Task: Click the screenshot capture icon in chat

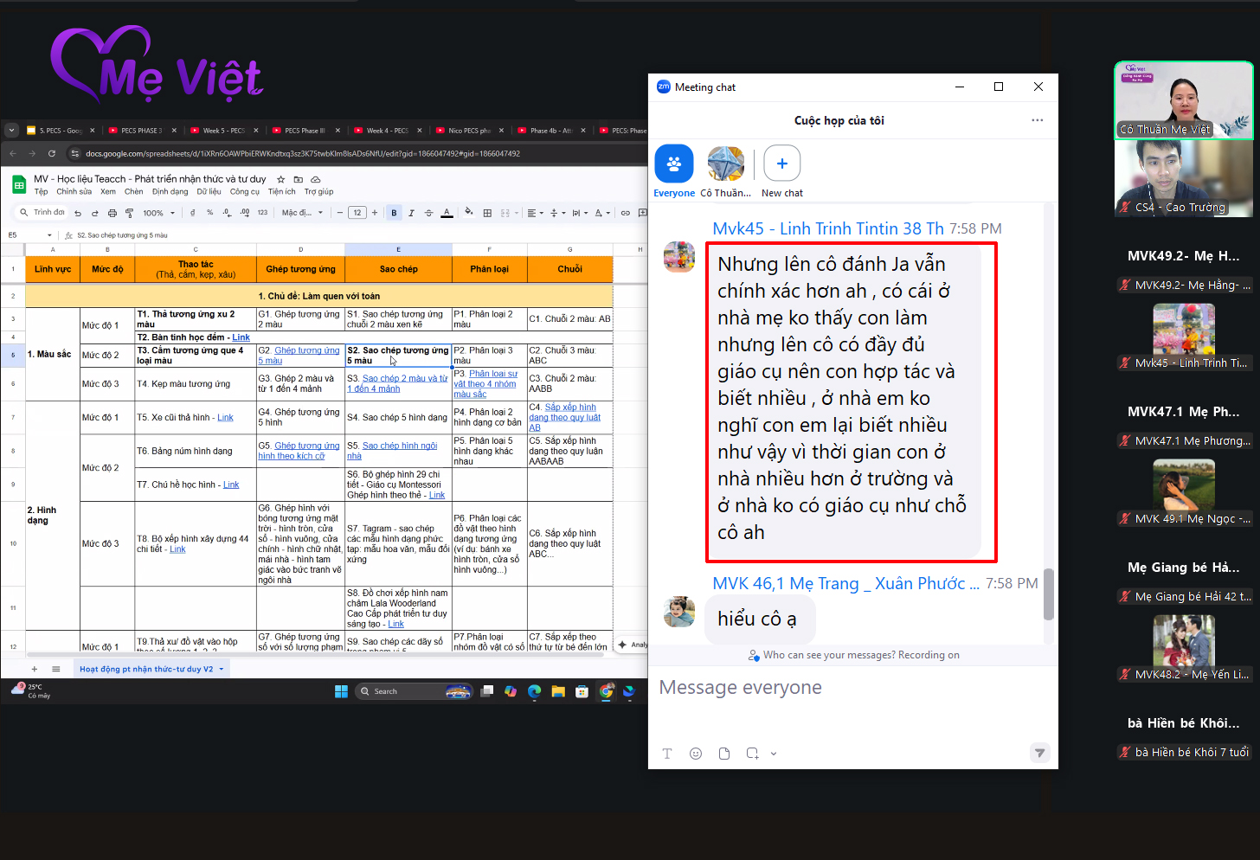Action: tap(752, 754)
